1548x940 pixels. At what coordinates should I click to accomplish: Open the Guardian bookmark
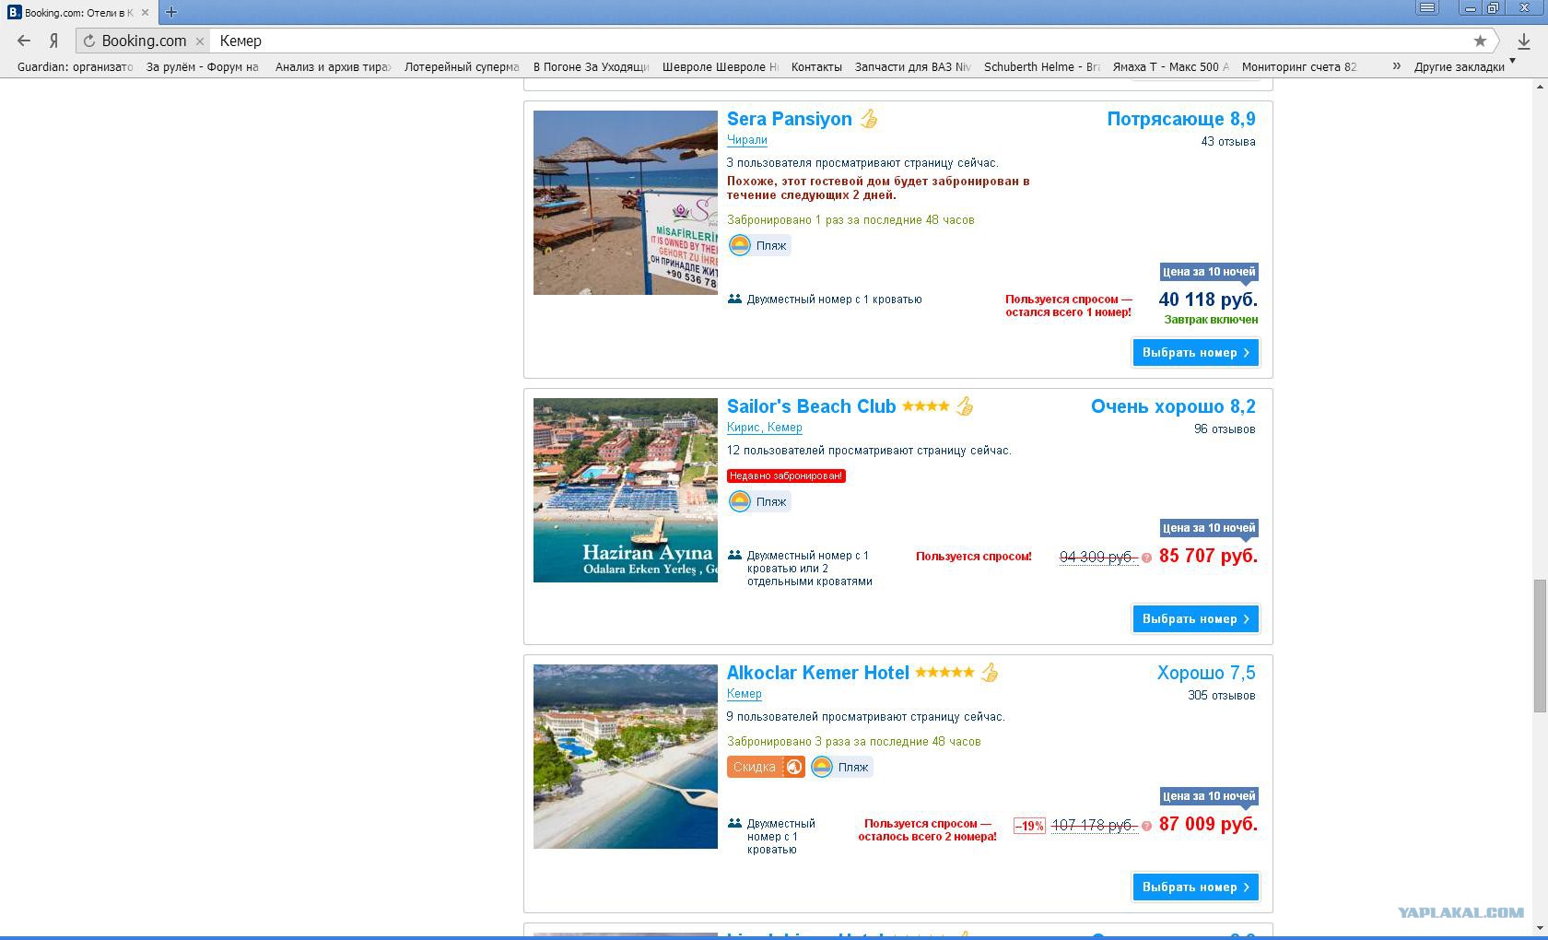(75, 66)
